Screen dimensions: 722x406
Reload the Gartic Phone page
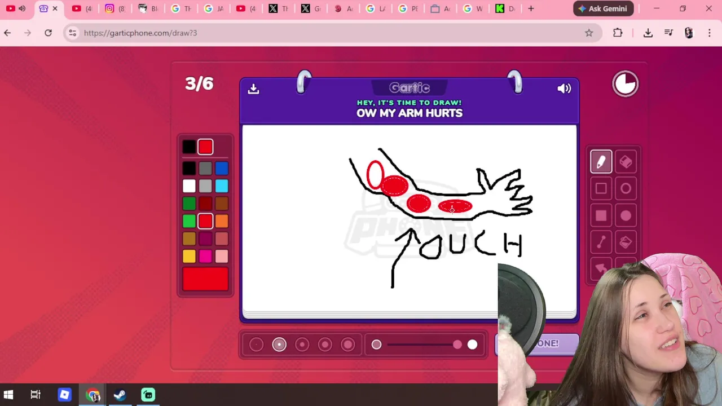click(49, 33)
